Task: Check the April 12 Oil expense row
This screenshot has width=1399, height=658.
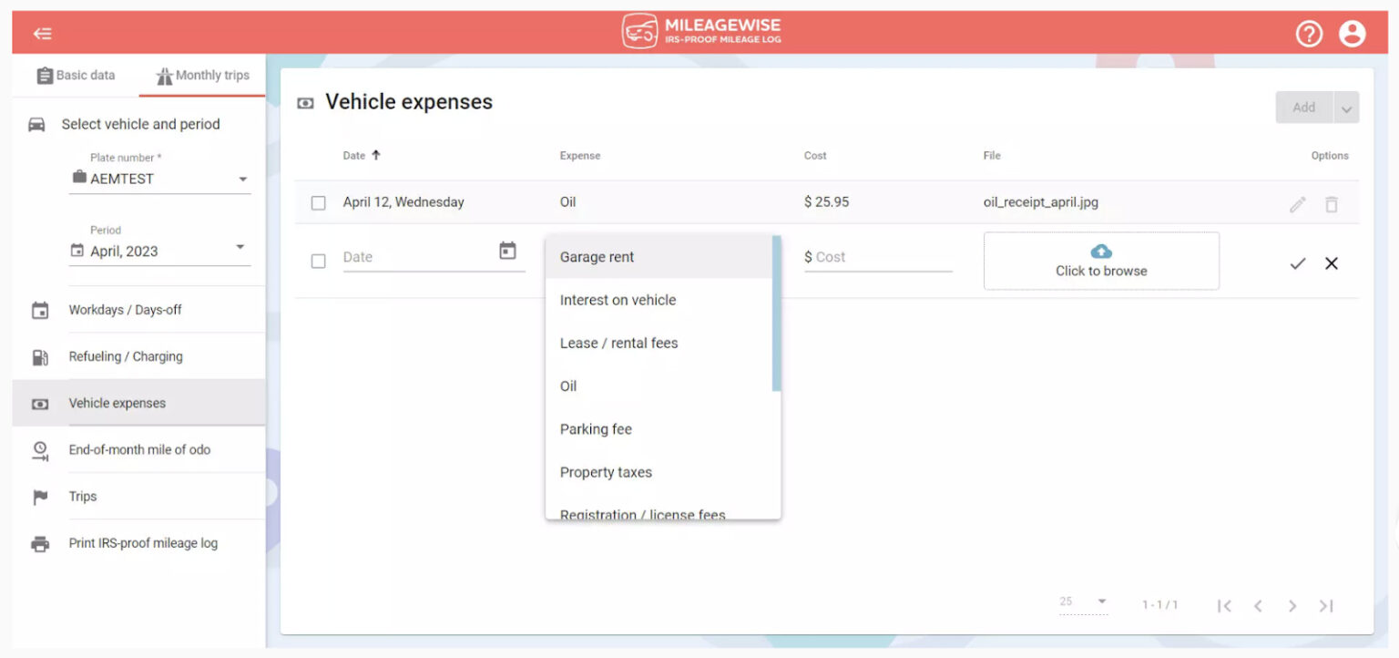Action: [x=318, y=202]
